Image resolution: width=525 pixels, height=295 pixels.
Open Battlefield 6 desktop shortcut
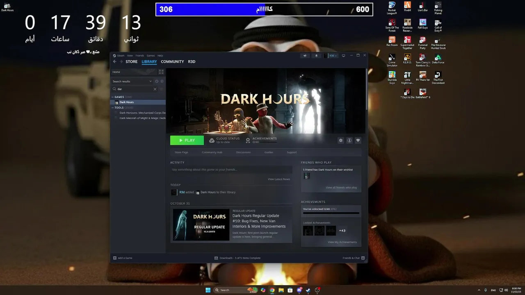[x=423, y=94]
